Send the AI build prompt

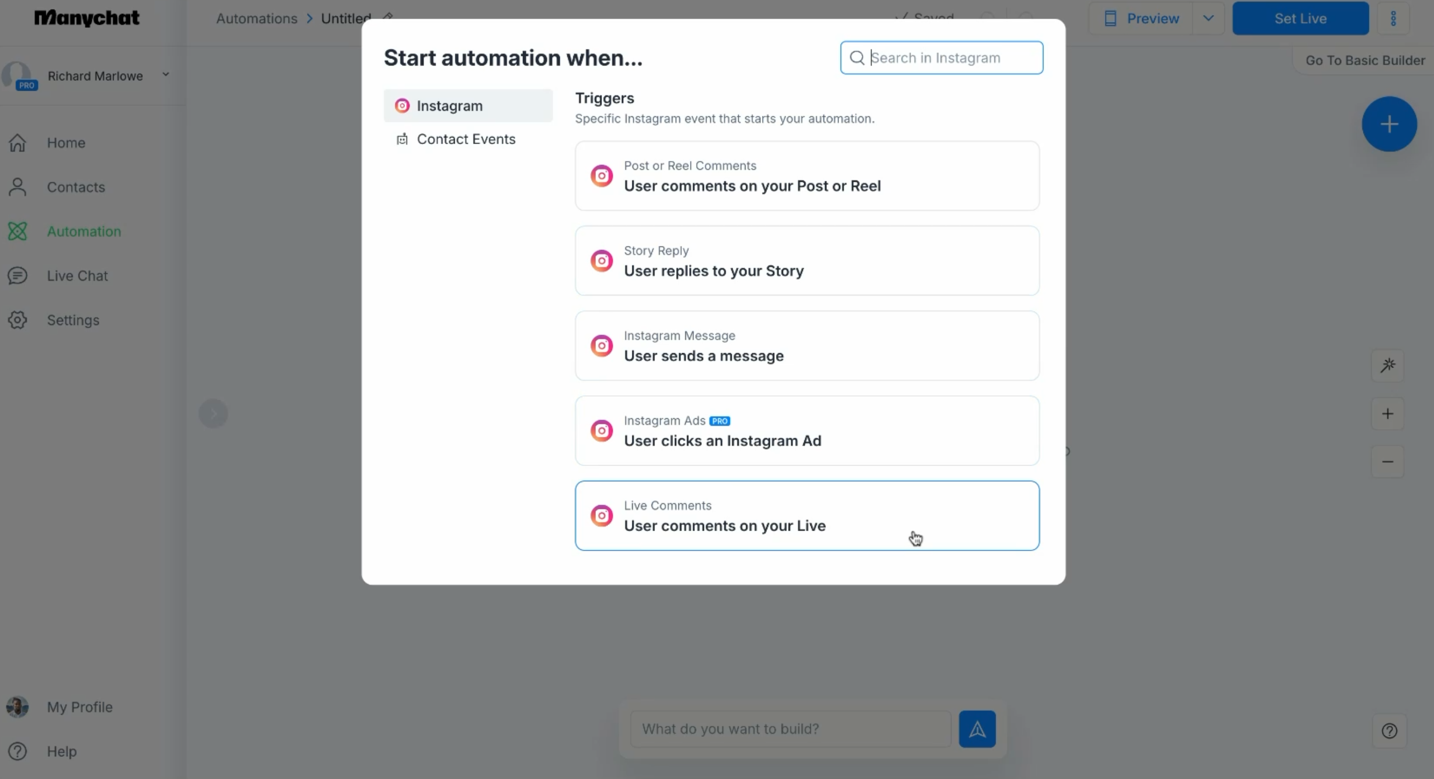click(x=976, y=729)
